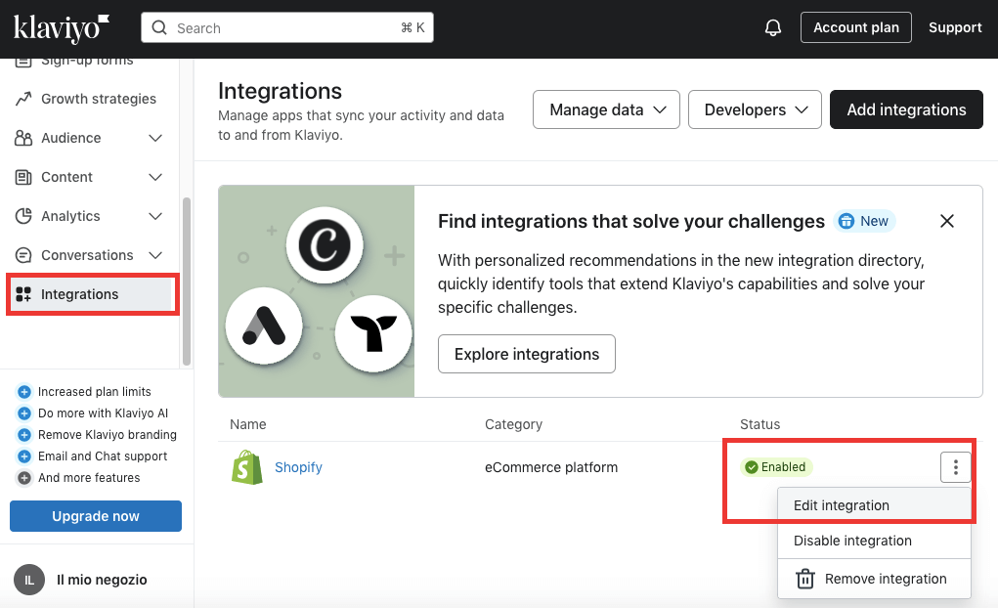This screenshot has height=608, width=998.
Task: Click the sidebar scrollbar
Action: click(x=187, y=282)
